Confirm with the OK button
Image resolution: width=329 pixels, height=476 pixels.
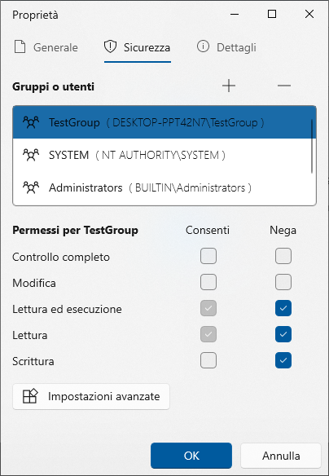tap(191, 456)
